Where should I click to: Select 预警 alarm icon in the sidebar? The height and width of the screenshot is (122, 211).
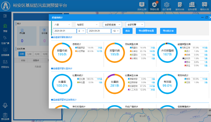(5, 28)
